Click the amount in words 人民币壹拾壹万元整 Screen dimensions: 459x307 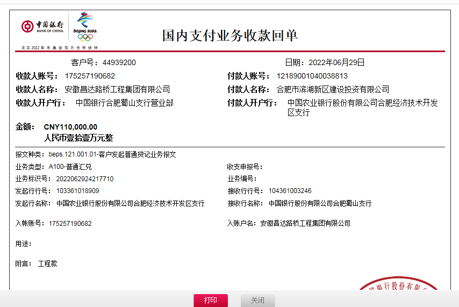coord(78,138)
